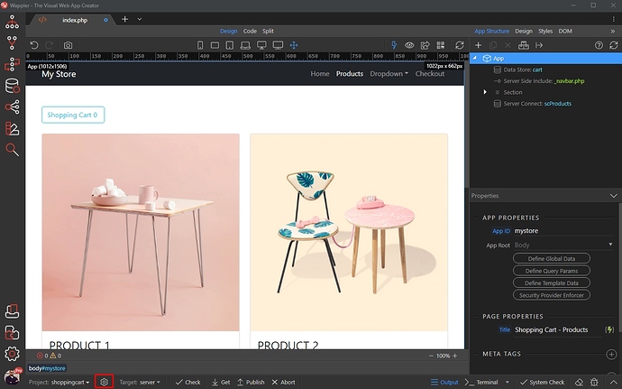Zoom out with the minus control
The width and height of the screenshot is (622, 389).
coord(431,356)
